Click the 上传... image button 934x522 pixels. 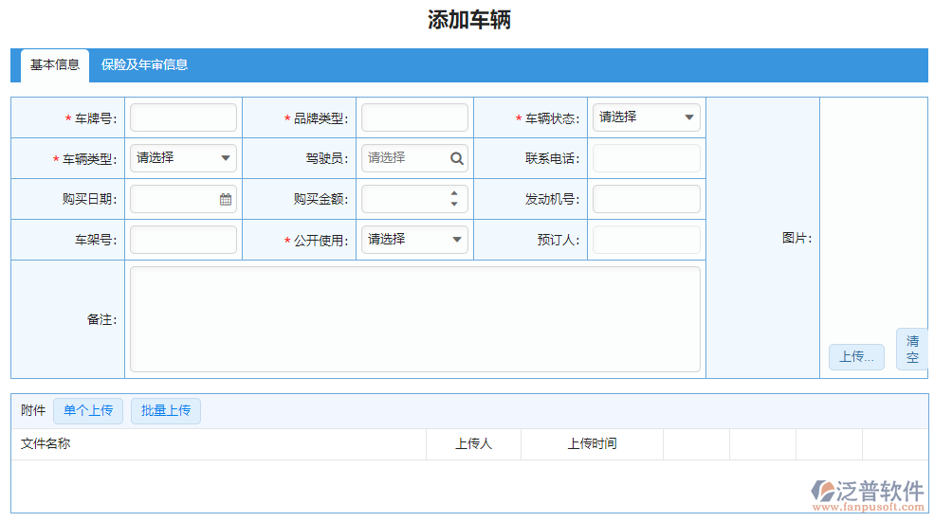tap(855, 357)
